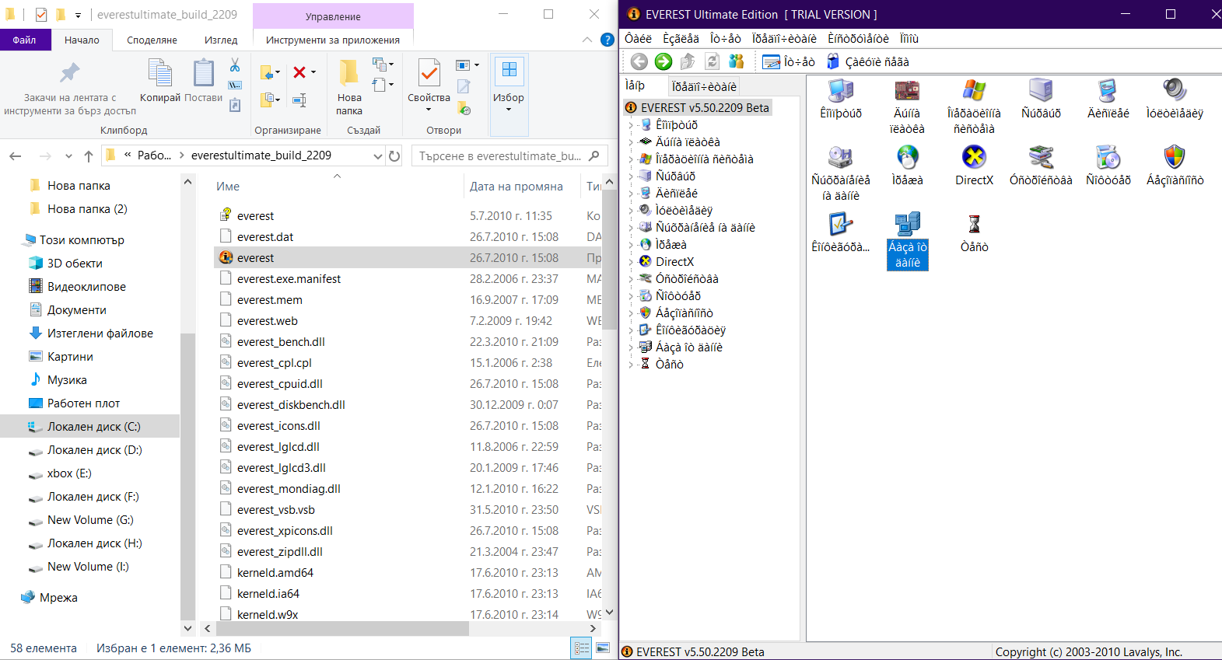Screen dimensions: 1222x660
Task: Open Локален диск (D:) in the navigation pane
Action: click(94, 450)
